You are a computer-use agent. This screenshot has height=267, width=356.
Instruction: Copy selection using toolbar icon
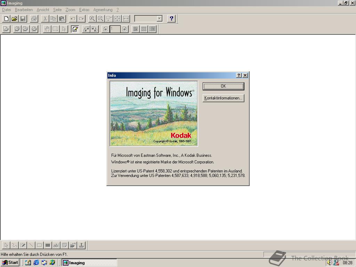(x=53, y=19)
